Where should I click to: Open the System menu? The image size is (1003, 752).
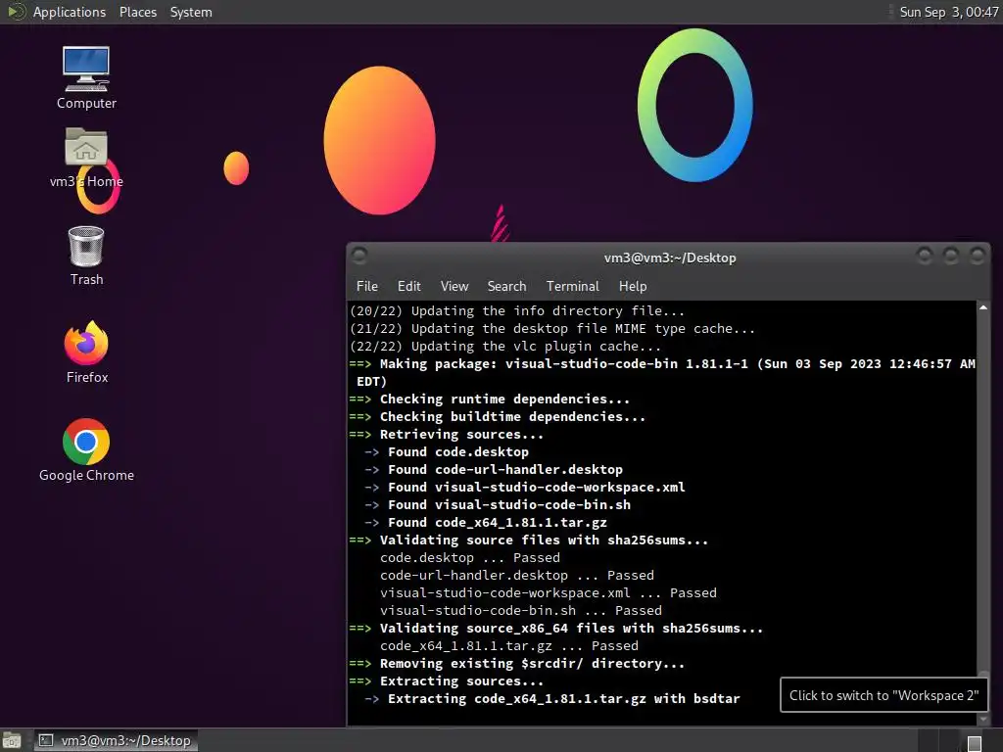191,12
